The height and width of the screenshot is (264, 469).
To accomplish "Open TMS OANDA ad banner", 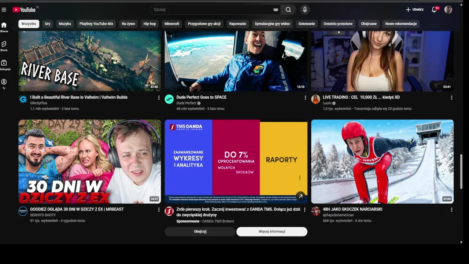I will point(236,161).
